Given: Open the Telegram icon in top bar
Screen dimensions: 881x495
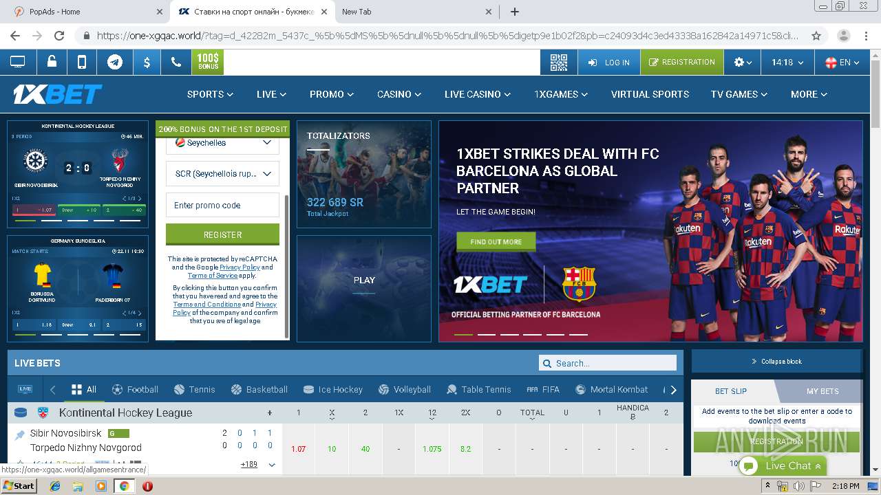Looking at the screenshot, I should point(115,62).
